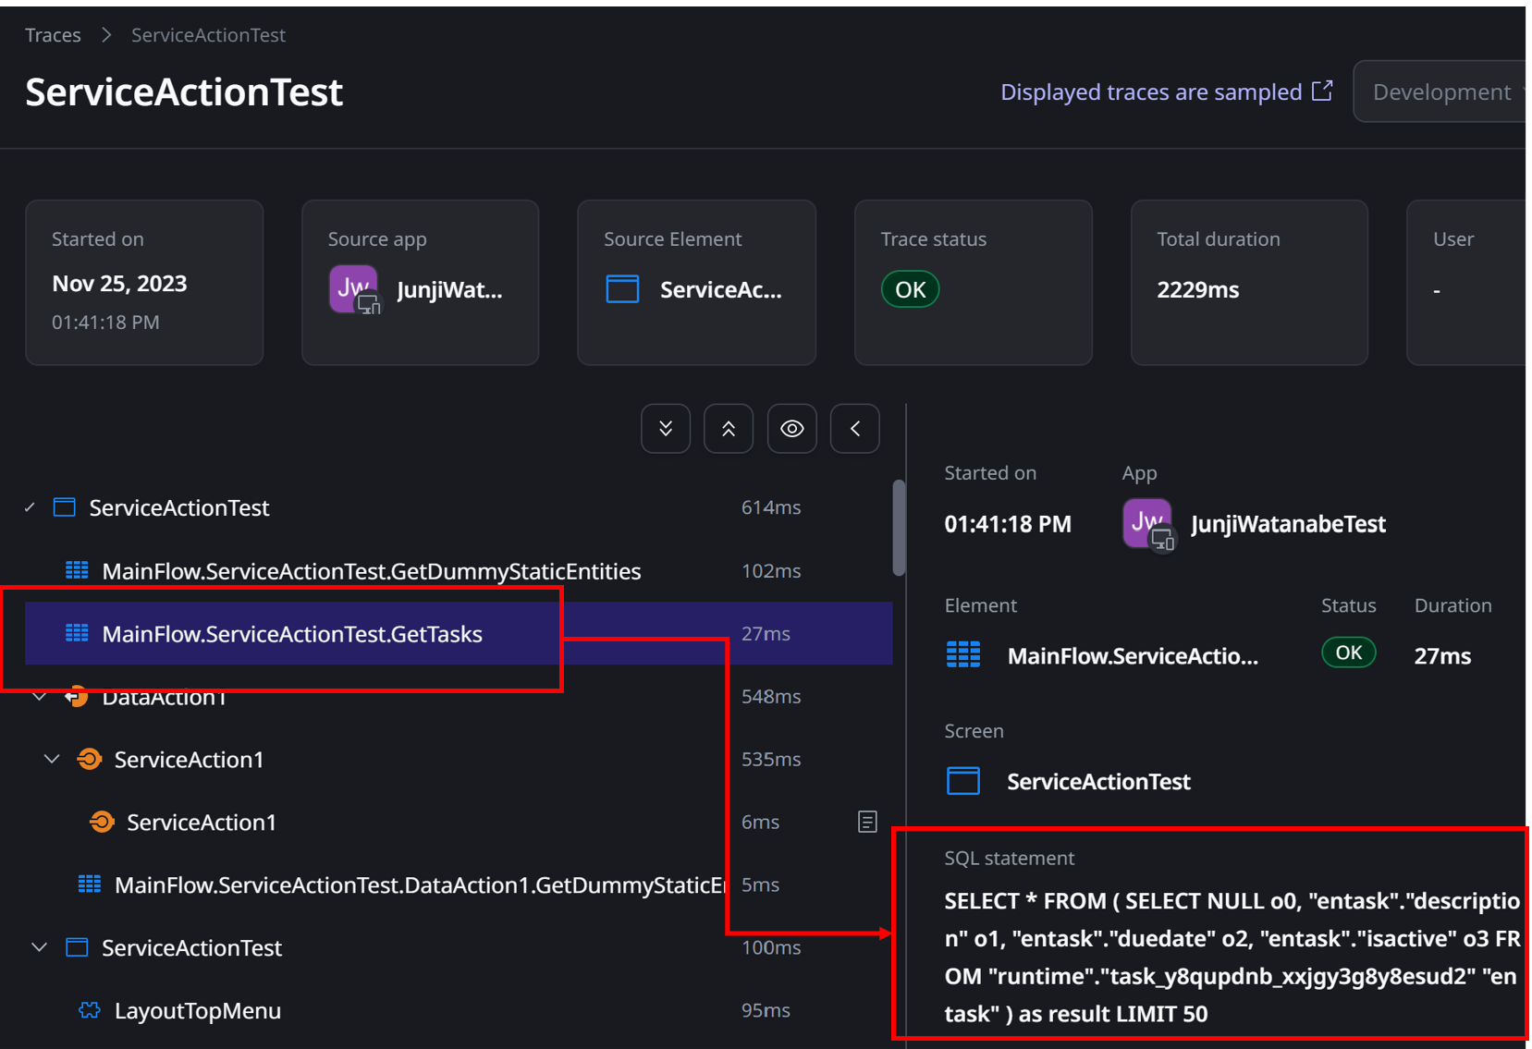Click the service action icon on the 535ms row
Screen dimensions: 1532x1049
click(x=90, y=759)
